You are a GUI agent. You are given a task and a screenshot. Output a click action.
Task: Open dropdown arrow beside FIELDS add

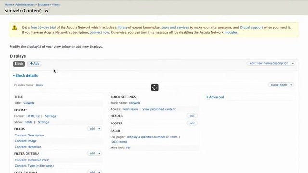pos(99,129)
